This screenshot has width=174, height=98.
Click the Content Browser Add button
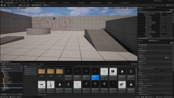[3, 64]
